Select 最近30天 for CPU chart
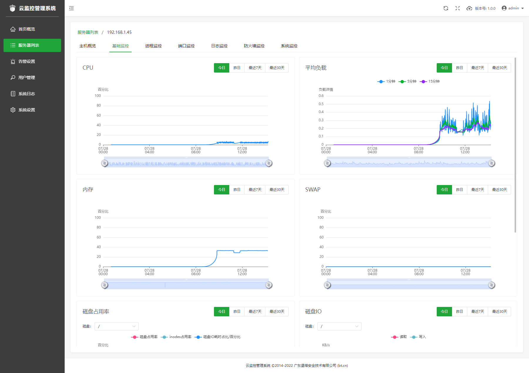The height and width of the screenshot is (373, 529). [x=277, y=68]
